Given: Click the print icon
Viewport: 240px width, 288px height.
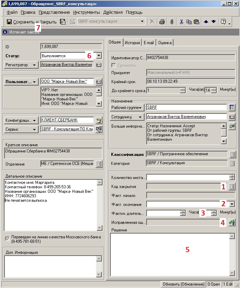Looking at the screenshot, I should 162,22.
